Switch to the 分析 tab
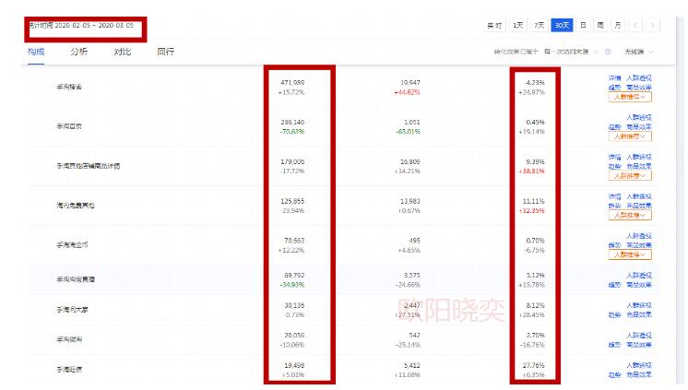 point(79,52)
